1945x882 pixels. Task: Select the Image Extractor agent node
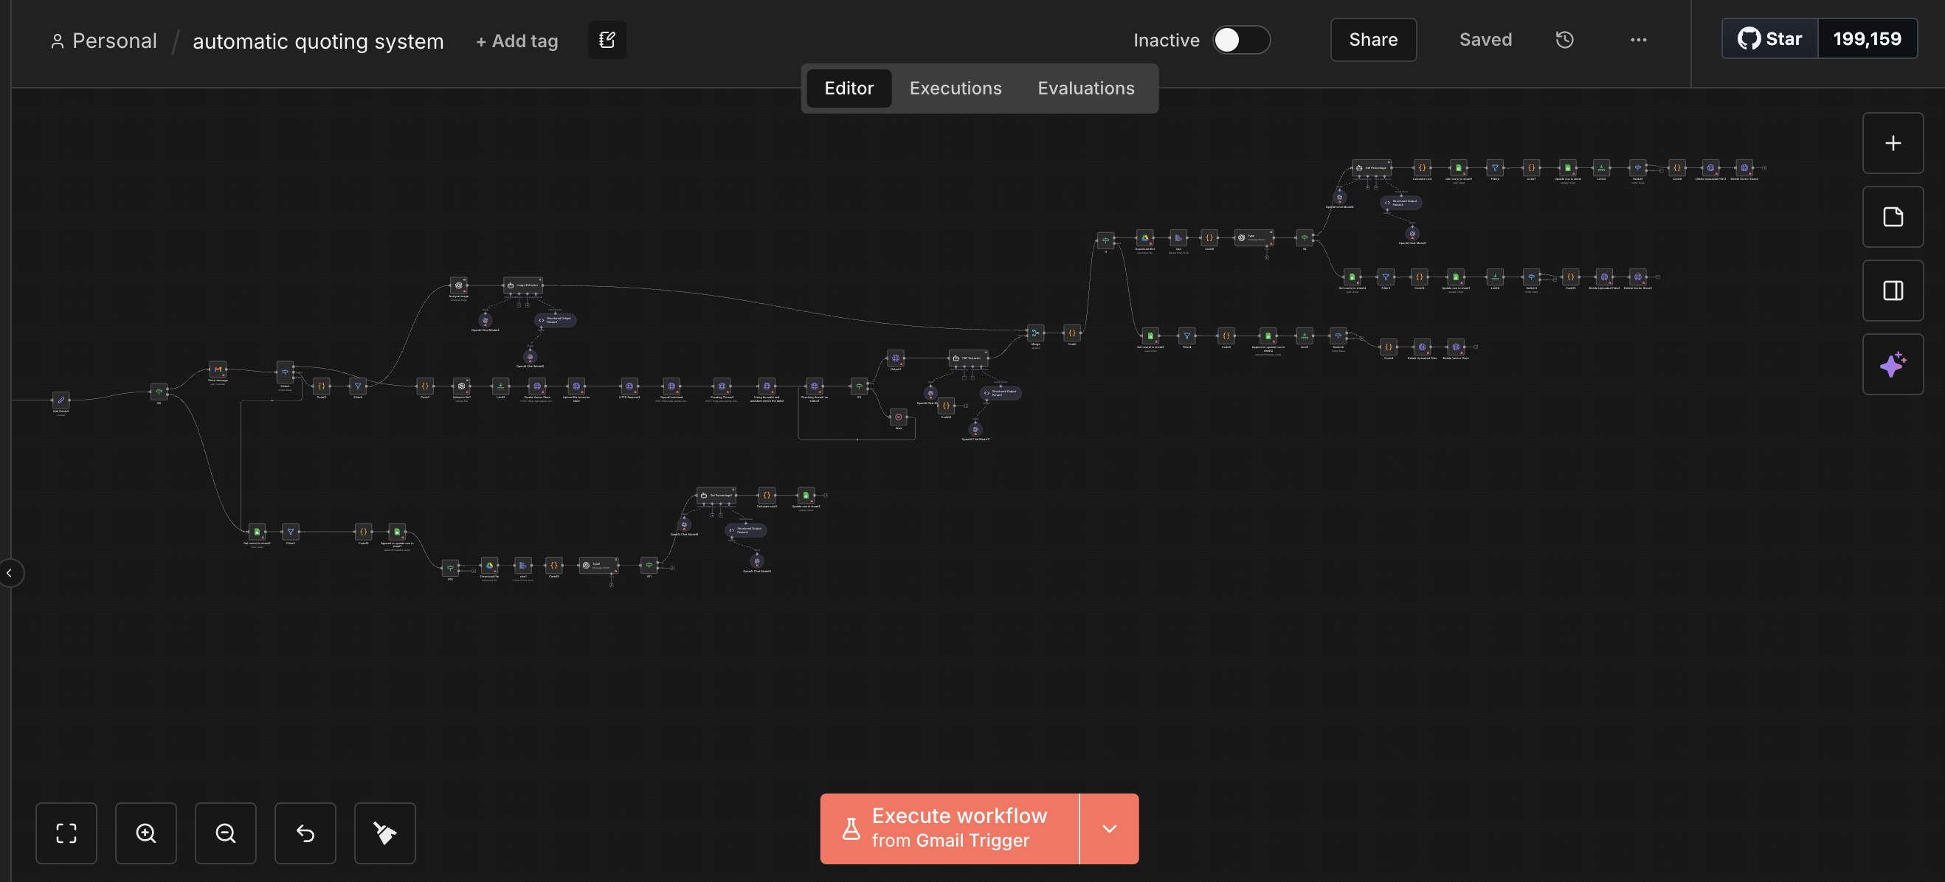tap(522, 285)
